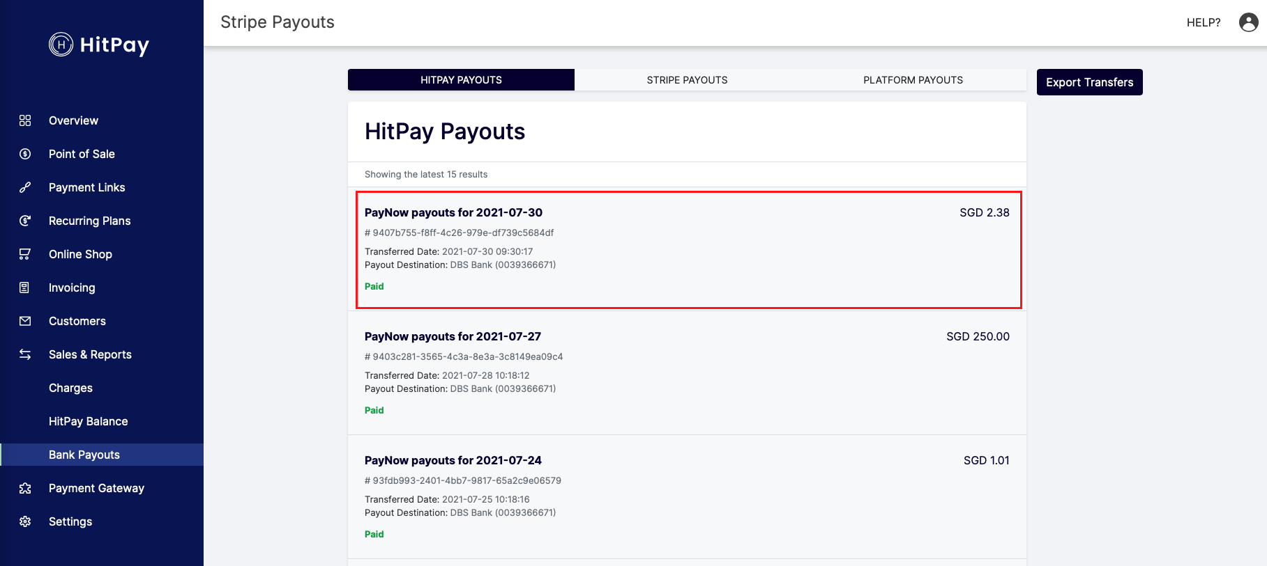1267x566 pixels.
Task: Click the Export Transfers button
Action: (1089, 82)
